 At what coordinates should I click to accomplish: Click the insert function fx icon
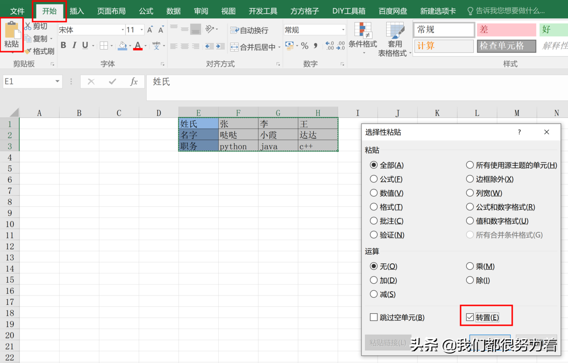pyautogui.click(x=134, y=82)
